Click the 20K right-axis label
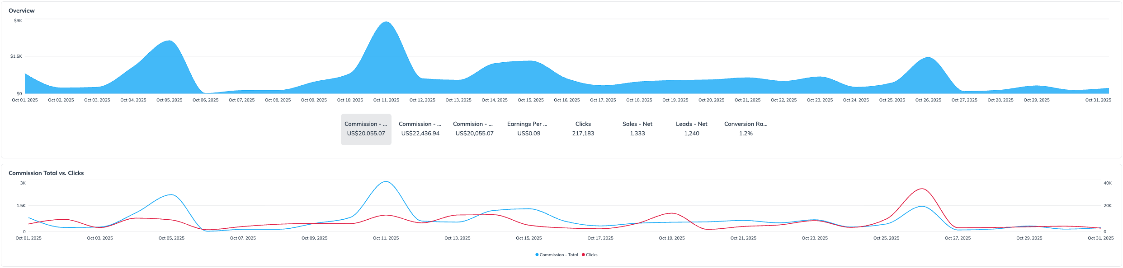The image size is (1123, 268). (1108, 206)
